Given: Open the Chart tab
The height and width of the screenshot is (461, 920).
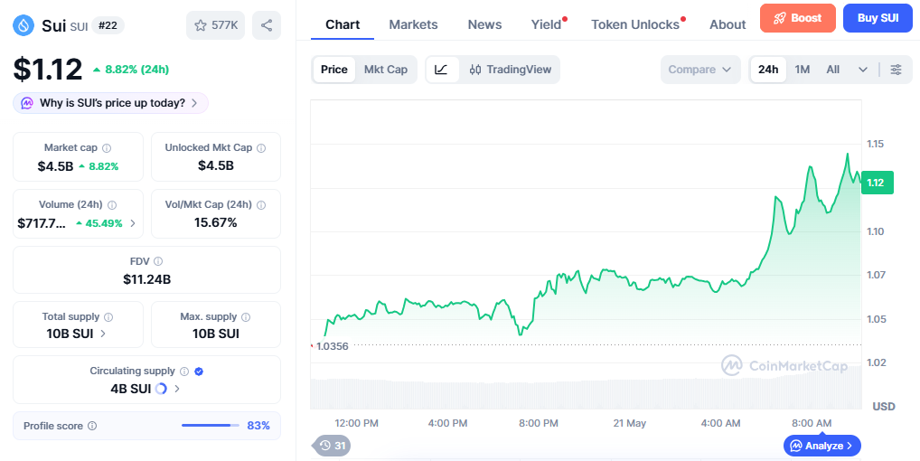Looking at the screenshot, I should point(343,24).
